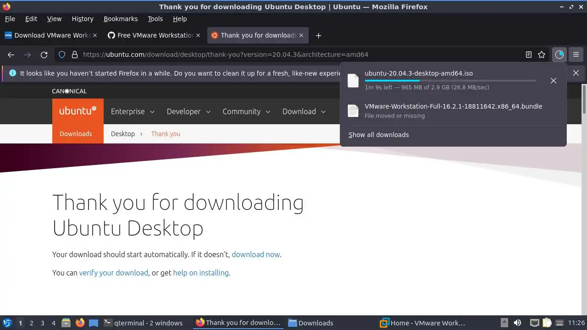Open the Bookmarks menu
The height and width of the screenshot is (330, 587).
tap(121, 19)
